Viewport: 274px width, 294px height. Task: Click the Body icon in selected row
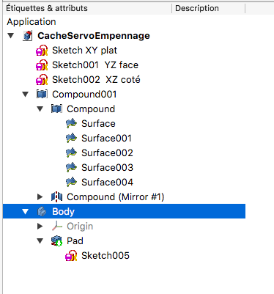coord(42,212)
